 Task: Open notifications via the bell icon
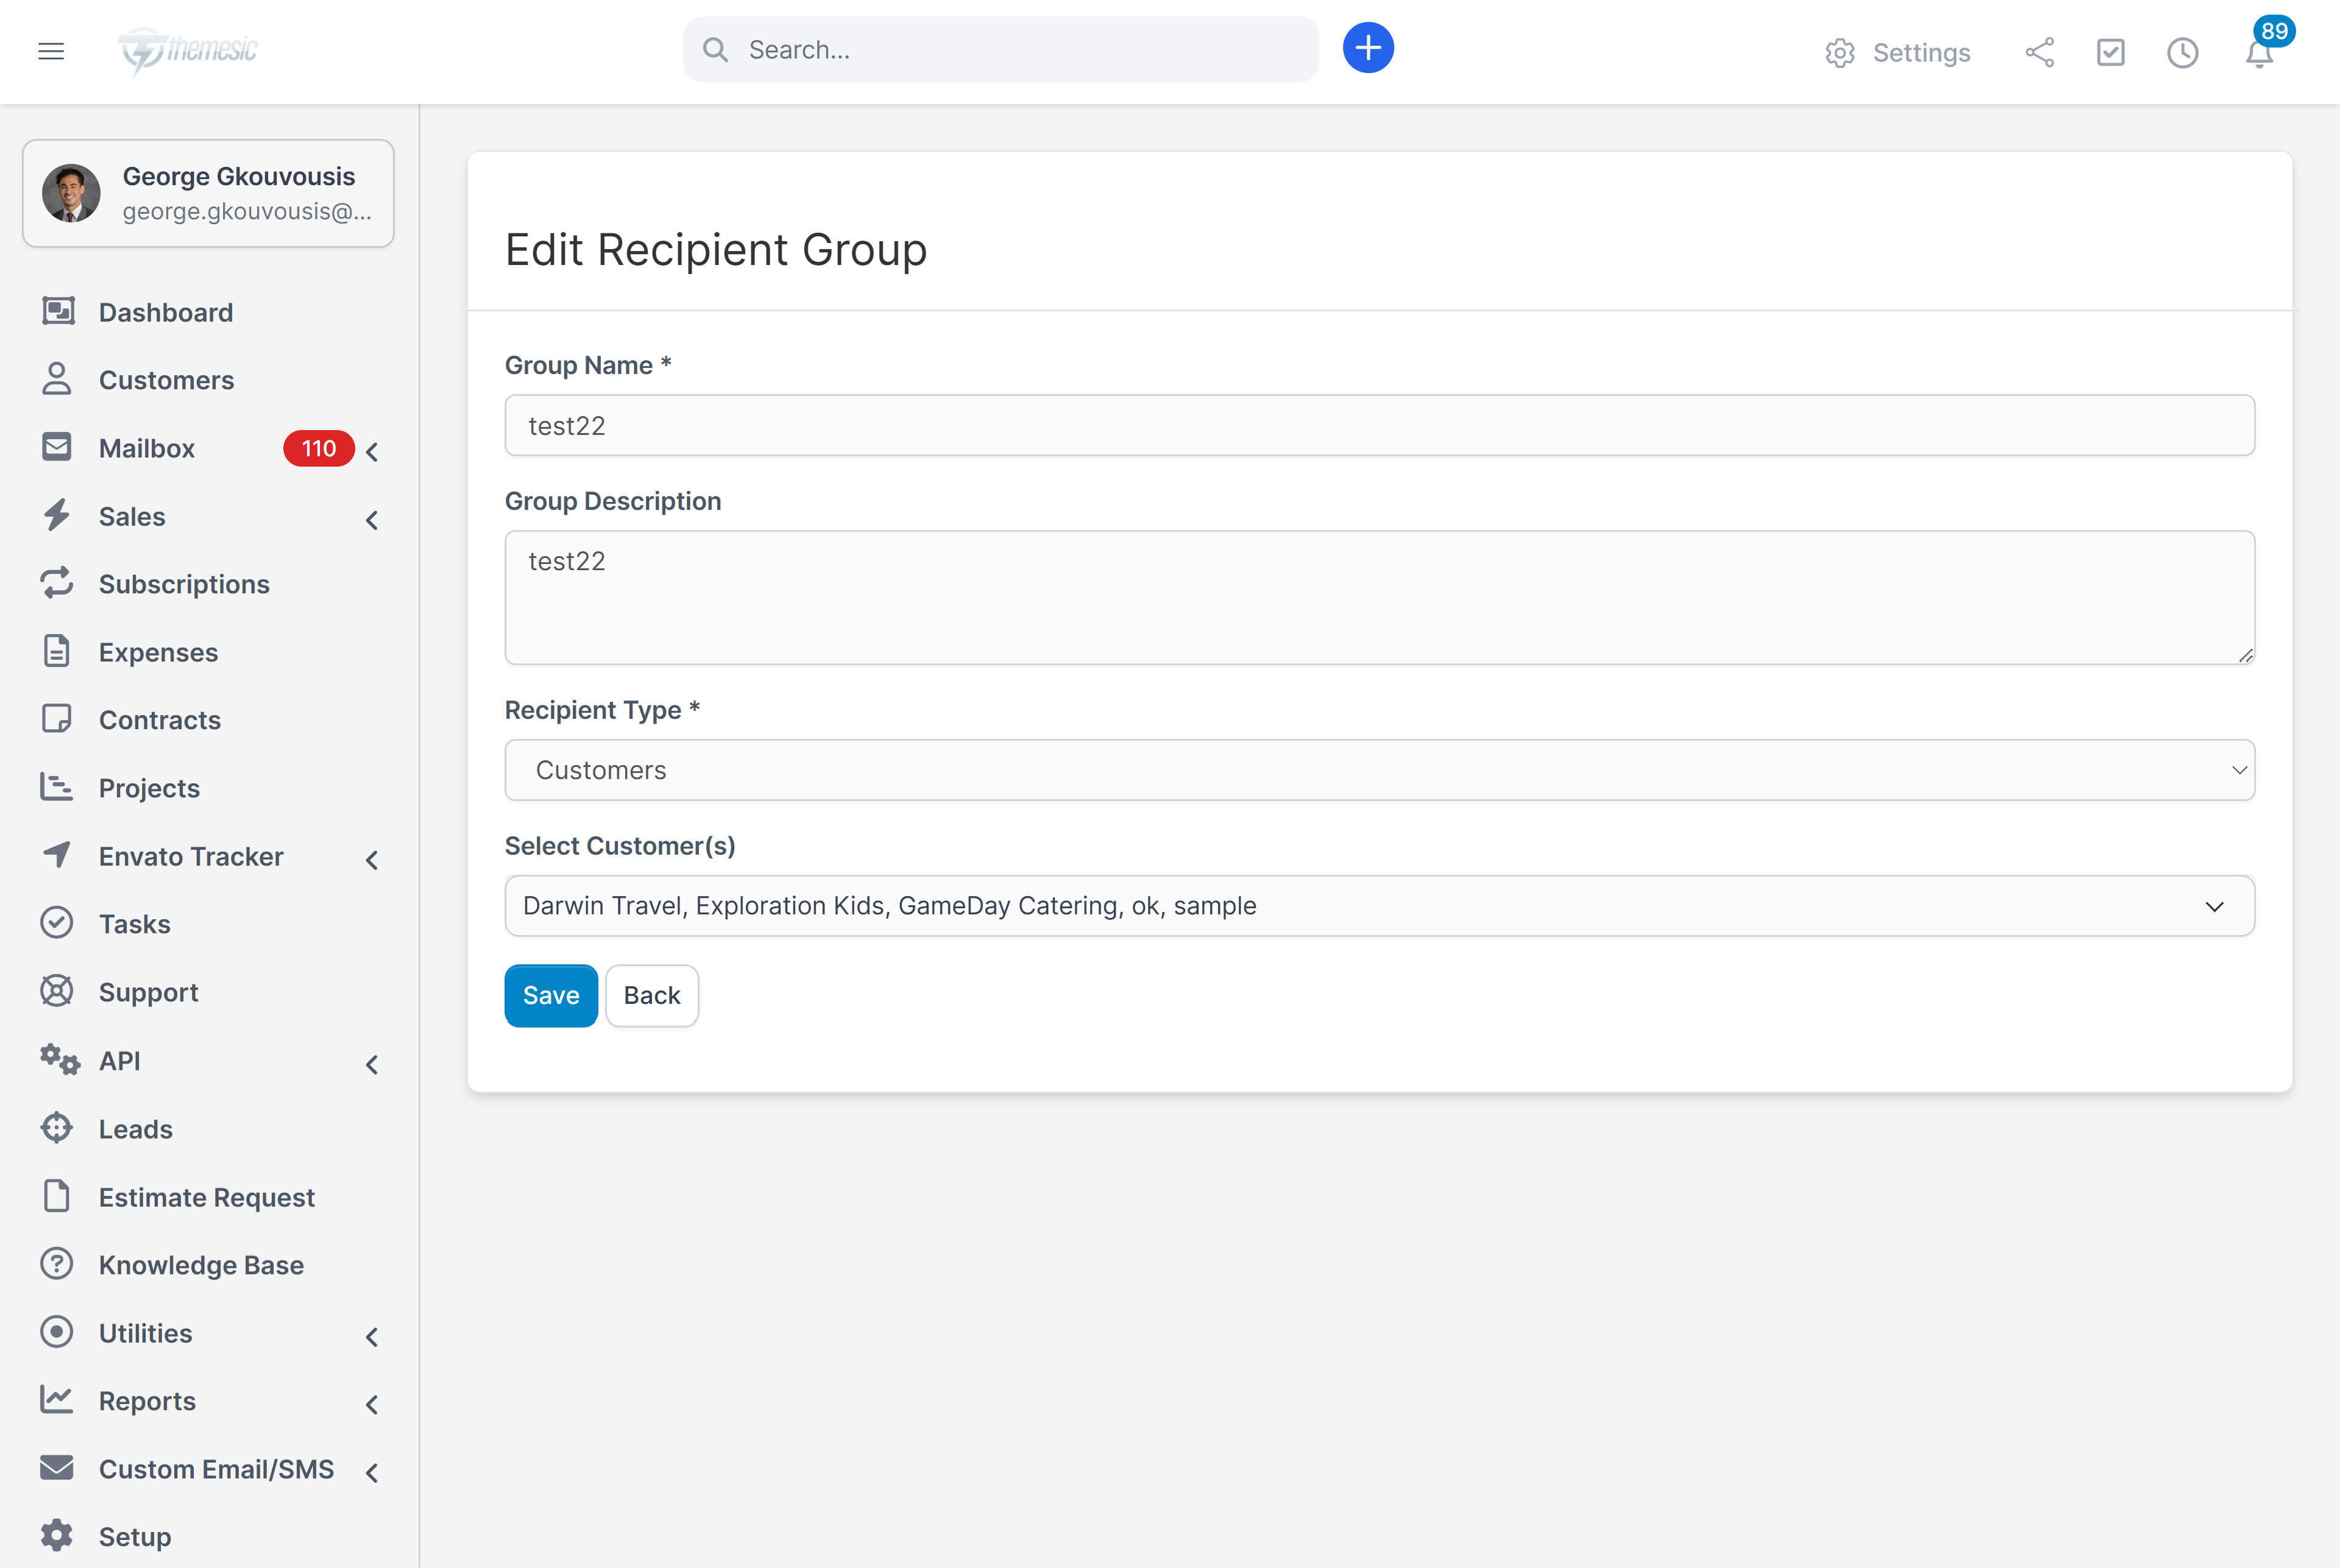(2258, 57)
